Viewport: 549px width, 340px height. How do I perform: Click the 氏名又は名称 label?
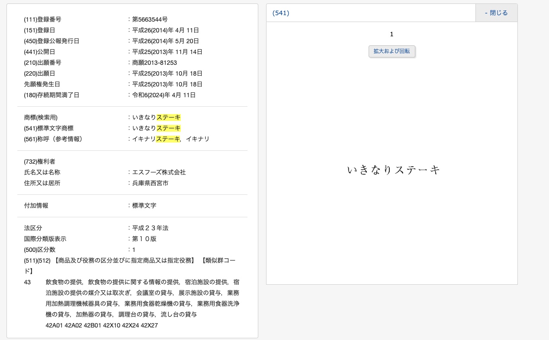(42, 172)
